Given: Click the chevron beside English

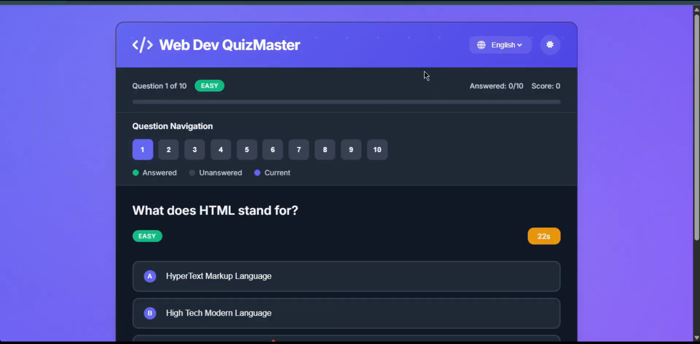Looking at the screenshot, I should 519,44.
